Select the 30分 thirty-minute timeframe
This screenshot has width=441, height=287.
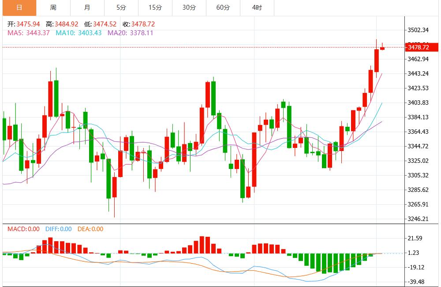tap(189, 8)
